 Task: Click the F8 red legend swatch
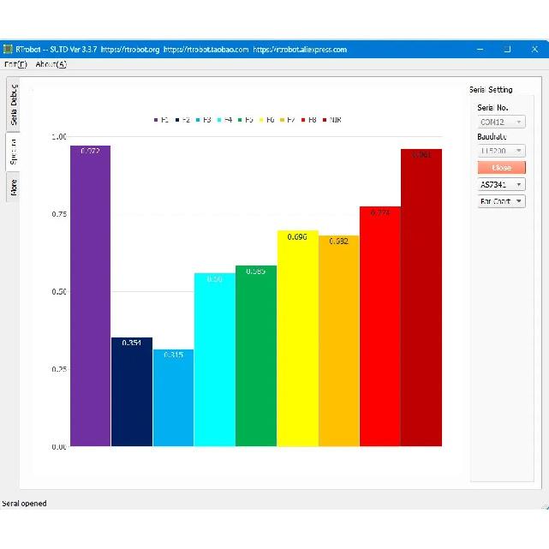(x=303, y=120)
